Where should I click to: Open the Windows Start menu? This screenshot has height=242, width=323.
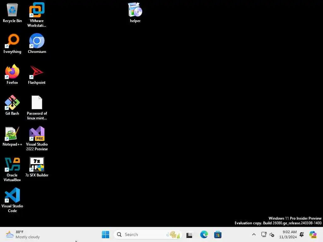[105, 234]
